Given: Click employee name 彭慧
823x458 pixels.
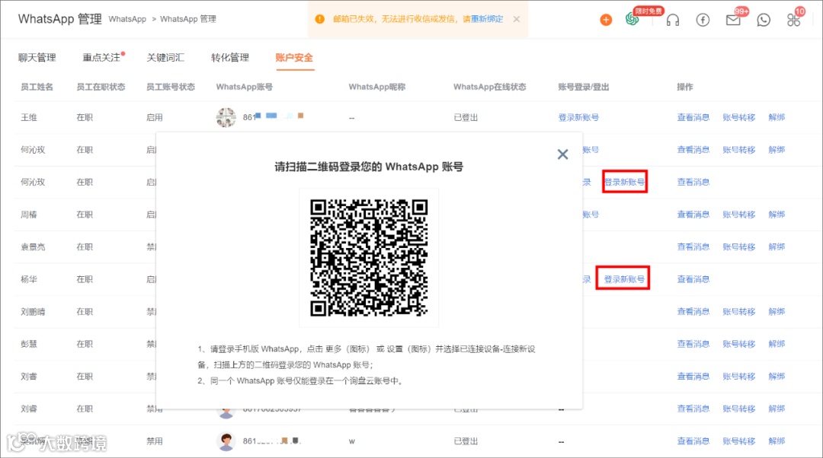Looking at the screenshot, I should tap(29, 345).
